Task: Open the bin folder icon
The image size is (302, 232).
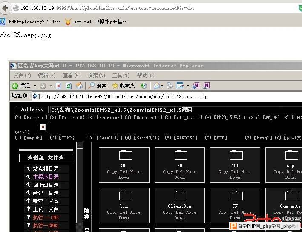Action: pos(125,196)
